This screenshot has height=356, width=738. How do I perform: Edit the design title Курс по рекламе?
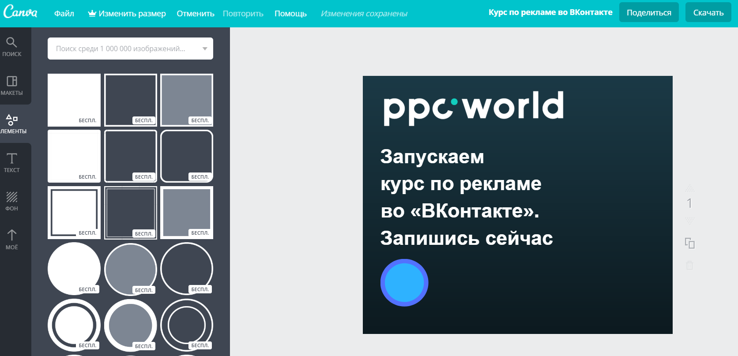click(x=550, y=12)
